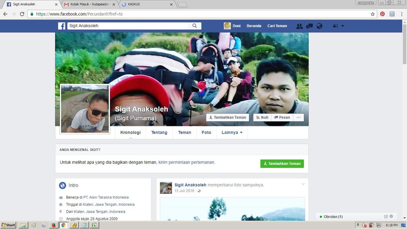Viewport: 407px width, 229px height.
Task: Open the friend requests icon
Action: 299,26
